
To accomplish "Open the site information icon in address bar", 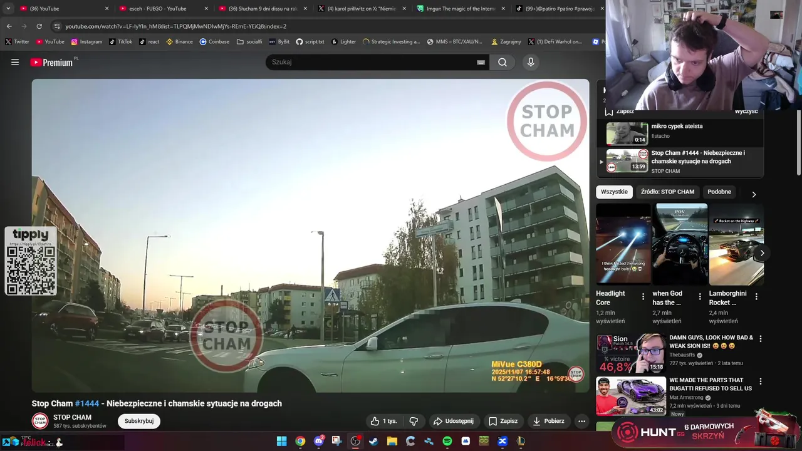I will pos(57,26).
